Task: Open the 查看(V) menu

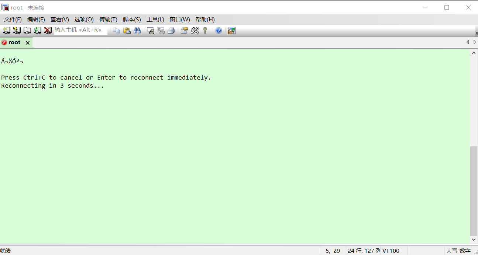Action: (60, 20)
